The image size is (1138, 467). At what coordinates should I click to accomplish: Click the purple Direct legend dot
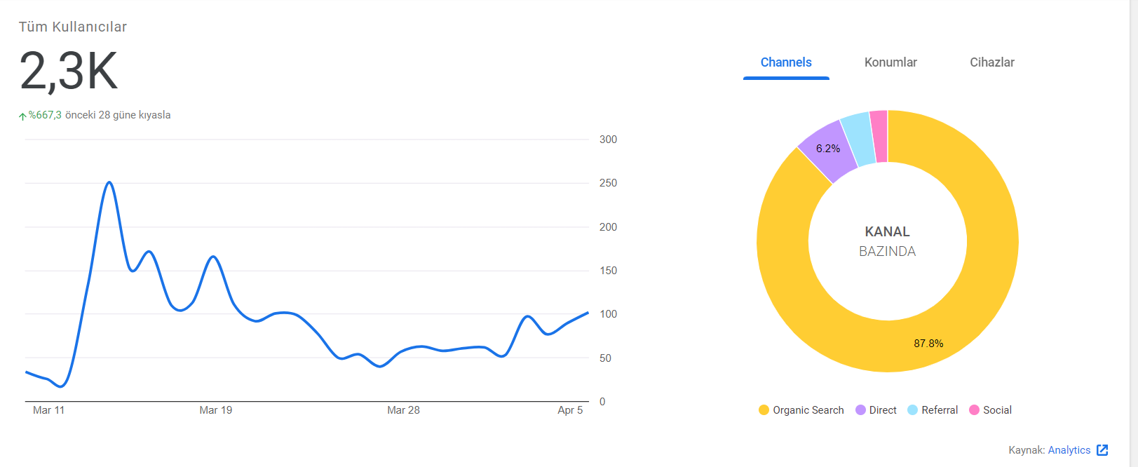pos(860,410)
